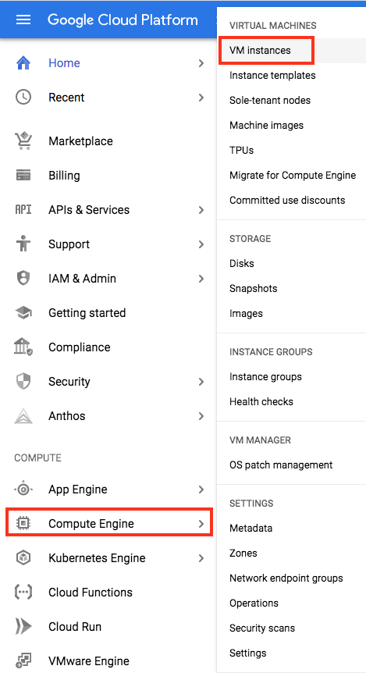Select the VMware Engine label
Image resolution: width=366 pixels, height=673 pixels.
(x=89, y=661)
